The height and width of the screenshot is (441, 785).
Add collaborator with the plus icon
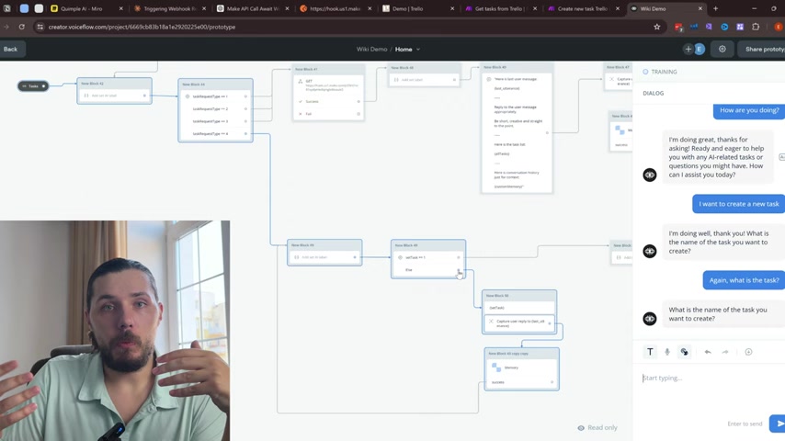[x=688, y=49]
